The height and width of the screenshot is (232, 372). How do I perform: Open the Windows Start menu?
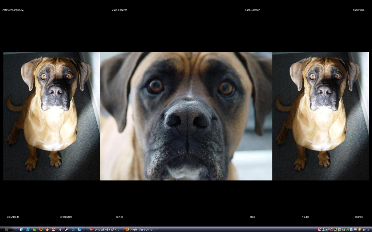(8, 229)
